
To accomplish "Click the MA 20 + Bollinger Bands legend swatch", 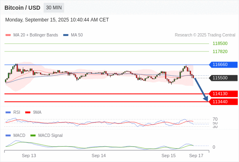I will (x=8, y=35).
